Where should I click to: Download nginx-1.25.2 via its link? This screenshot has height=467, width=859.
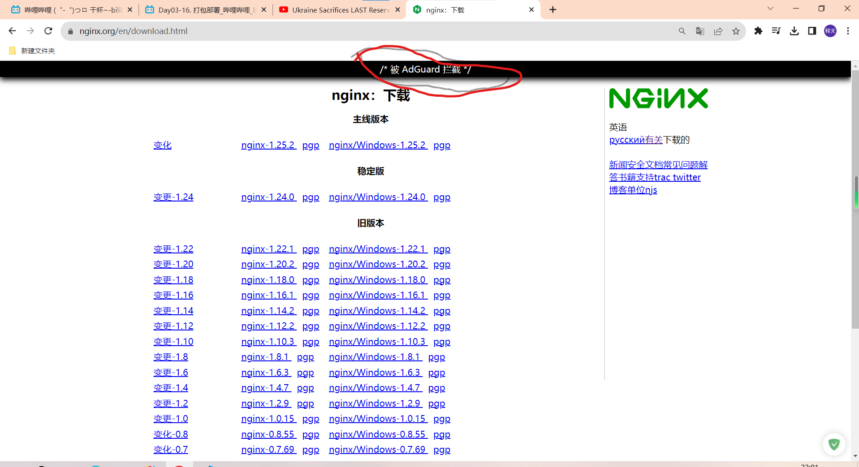click(268, 145)
